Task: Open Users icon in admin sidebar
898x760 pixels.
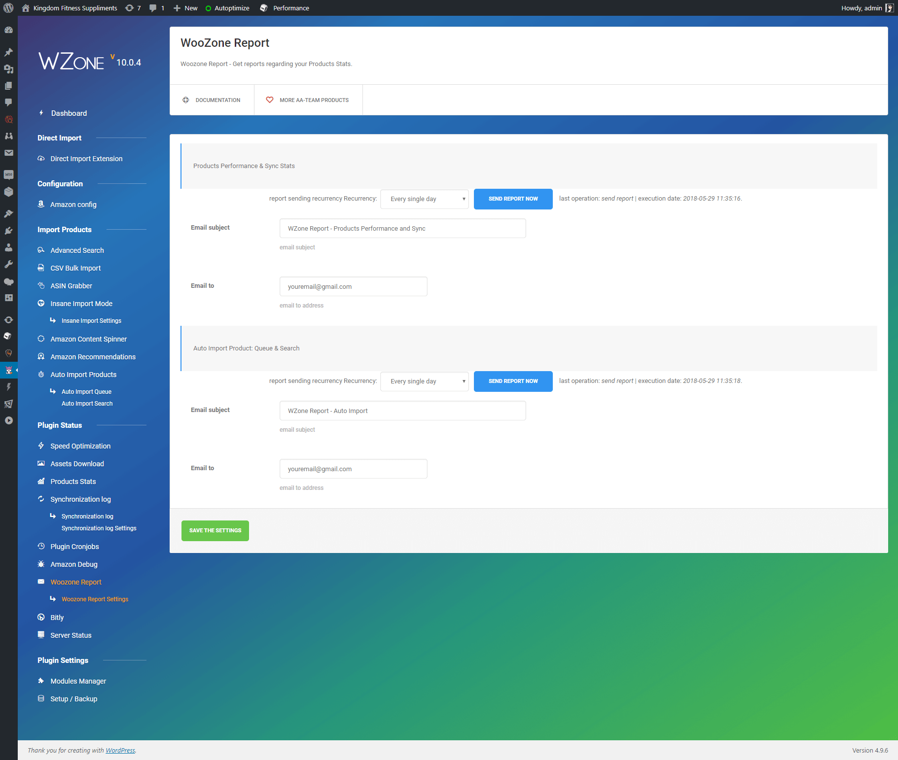Action: 8,247
